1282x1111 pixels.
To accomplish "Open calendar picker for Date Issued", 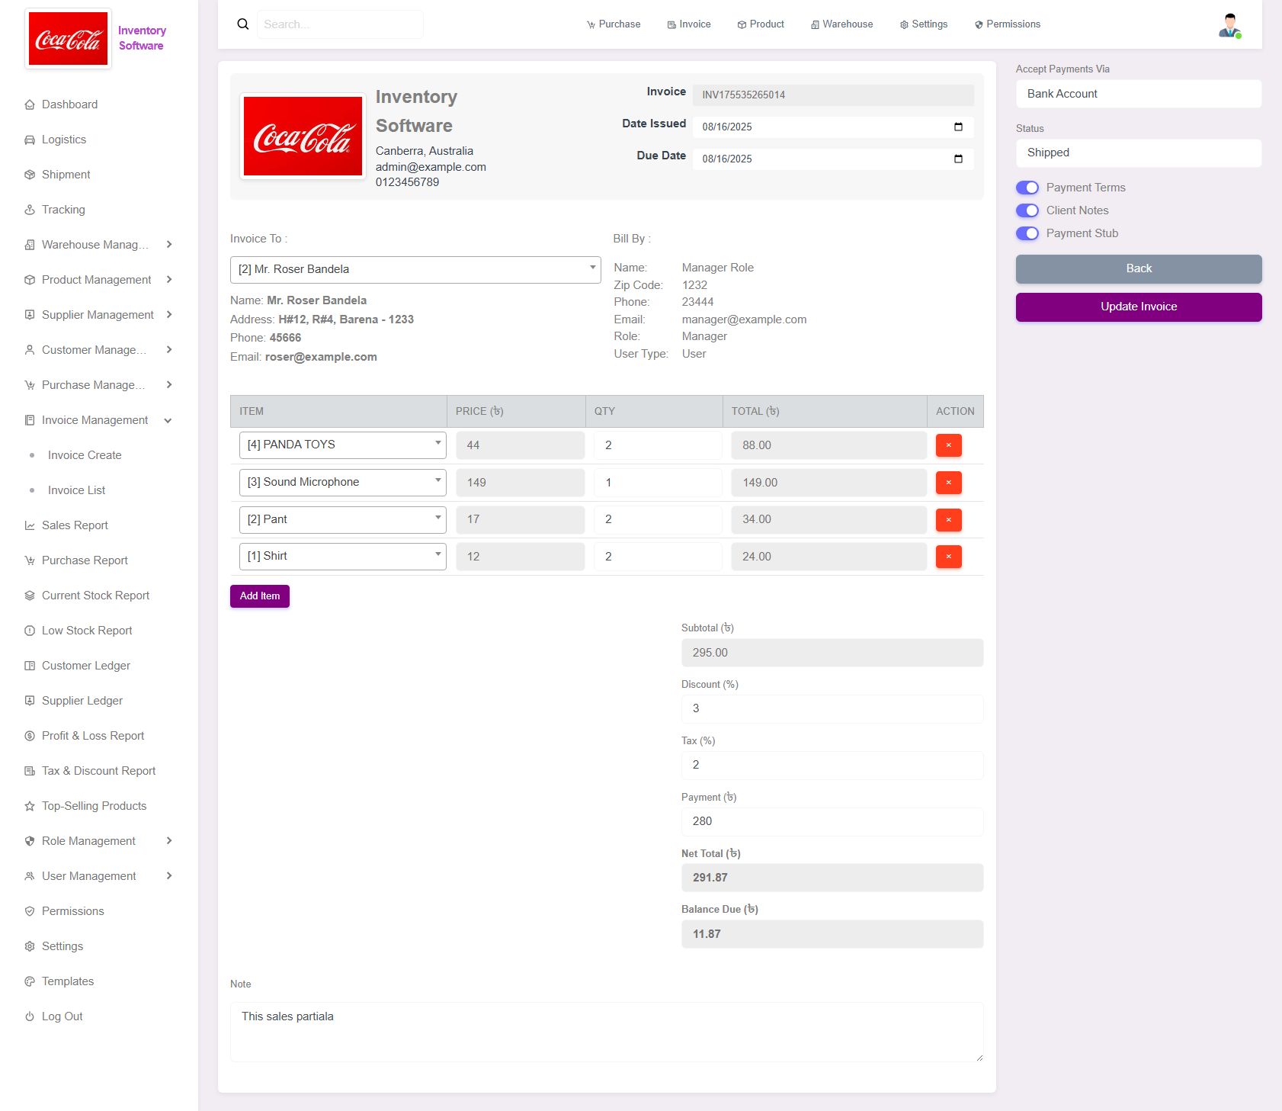I will coord(958,127).
